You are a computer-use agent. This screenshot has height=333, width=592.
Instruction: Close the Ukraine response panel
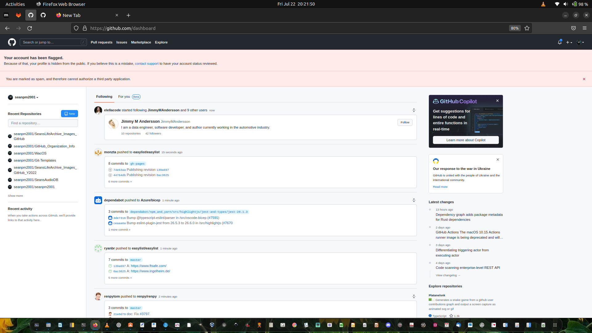pyautogui.click(x=497, y=159)
